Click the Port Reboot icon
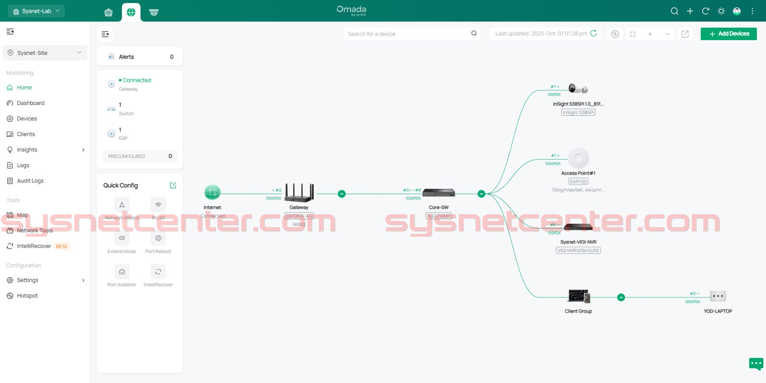This screenshot has height=383, width=766. click(158, 239)
